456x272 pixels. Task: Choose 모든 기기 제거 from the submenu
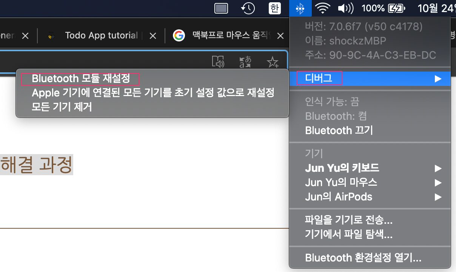[62, 107]
